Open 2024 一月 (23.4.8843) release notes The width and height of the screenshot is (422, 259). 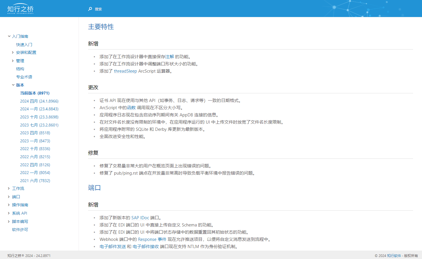coord(39,109)
